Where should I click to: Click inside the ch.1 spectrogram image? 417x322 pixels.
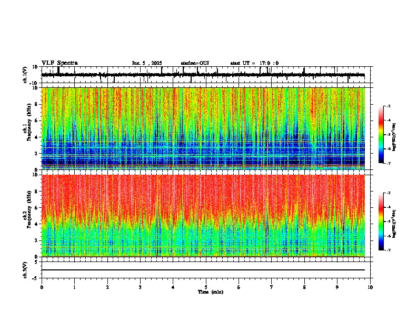pyautogui.click(x=203, y=128)
